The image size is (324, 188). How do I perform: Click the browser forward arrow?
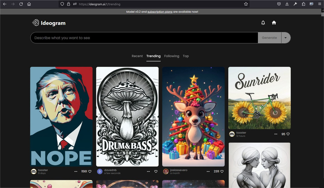(13, 4)
